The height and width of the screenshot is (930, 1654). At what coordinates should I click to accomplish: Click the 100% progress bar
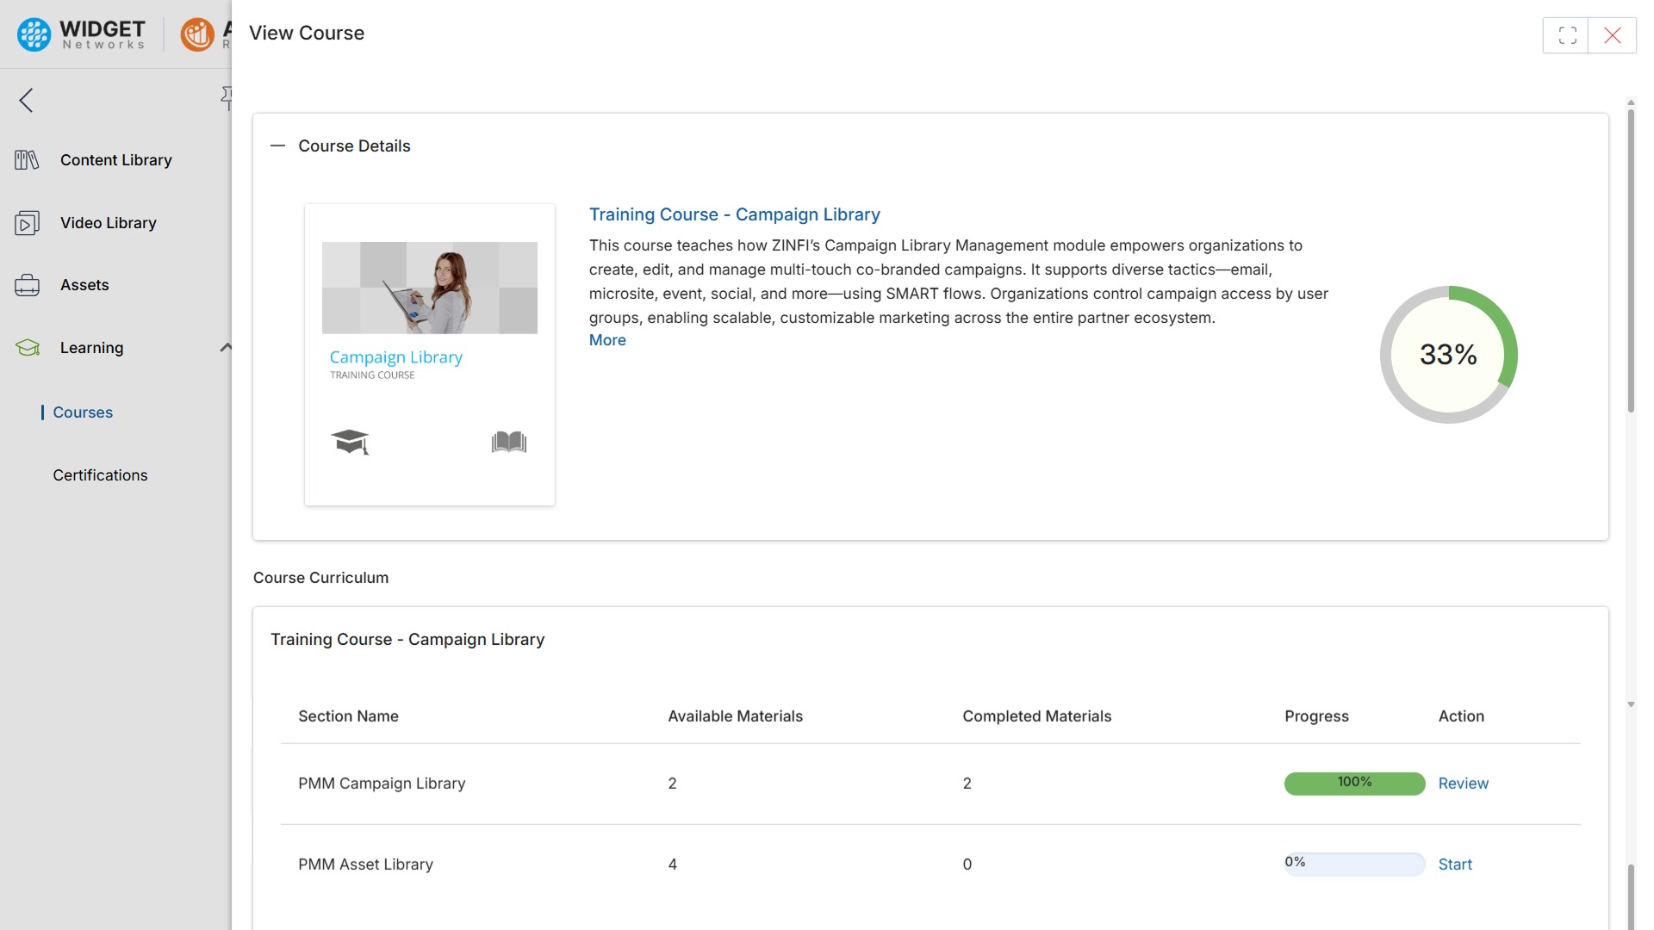(1353, 783)
